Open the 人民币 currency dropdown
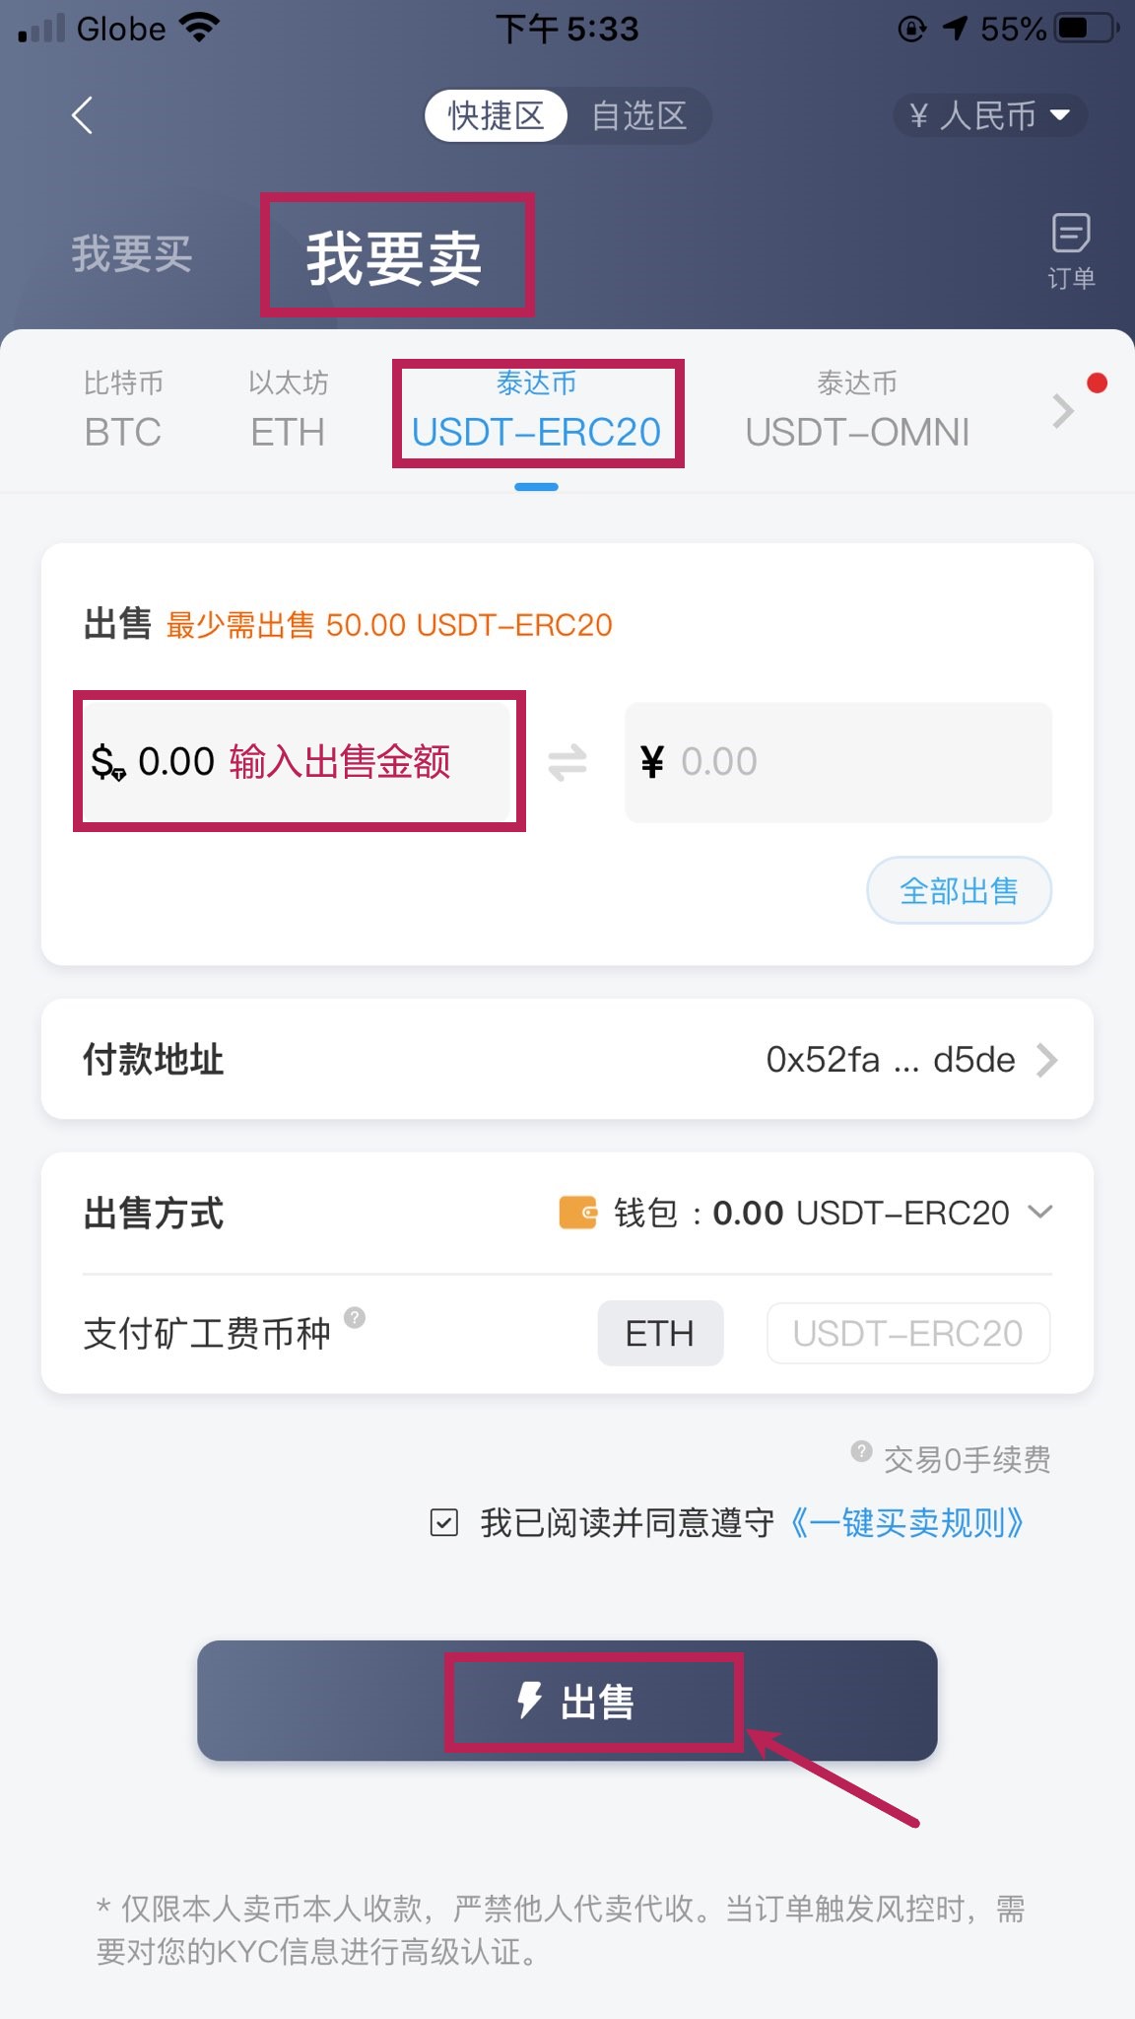1135x2019 pixels. [990, 116]
